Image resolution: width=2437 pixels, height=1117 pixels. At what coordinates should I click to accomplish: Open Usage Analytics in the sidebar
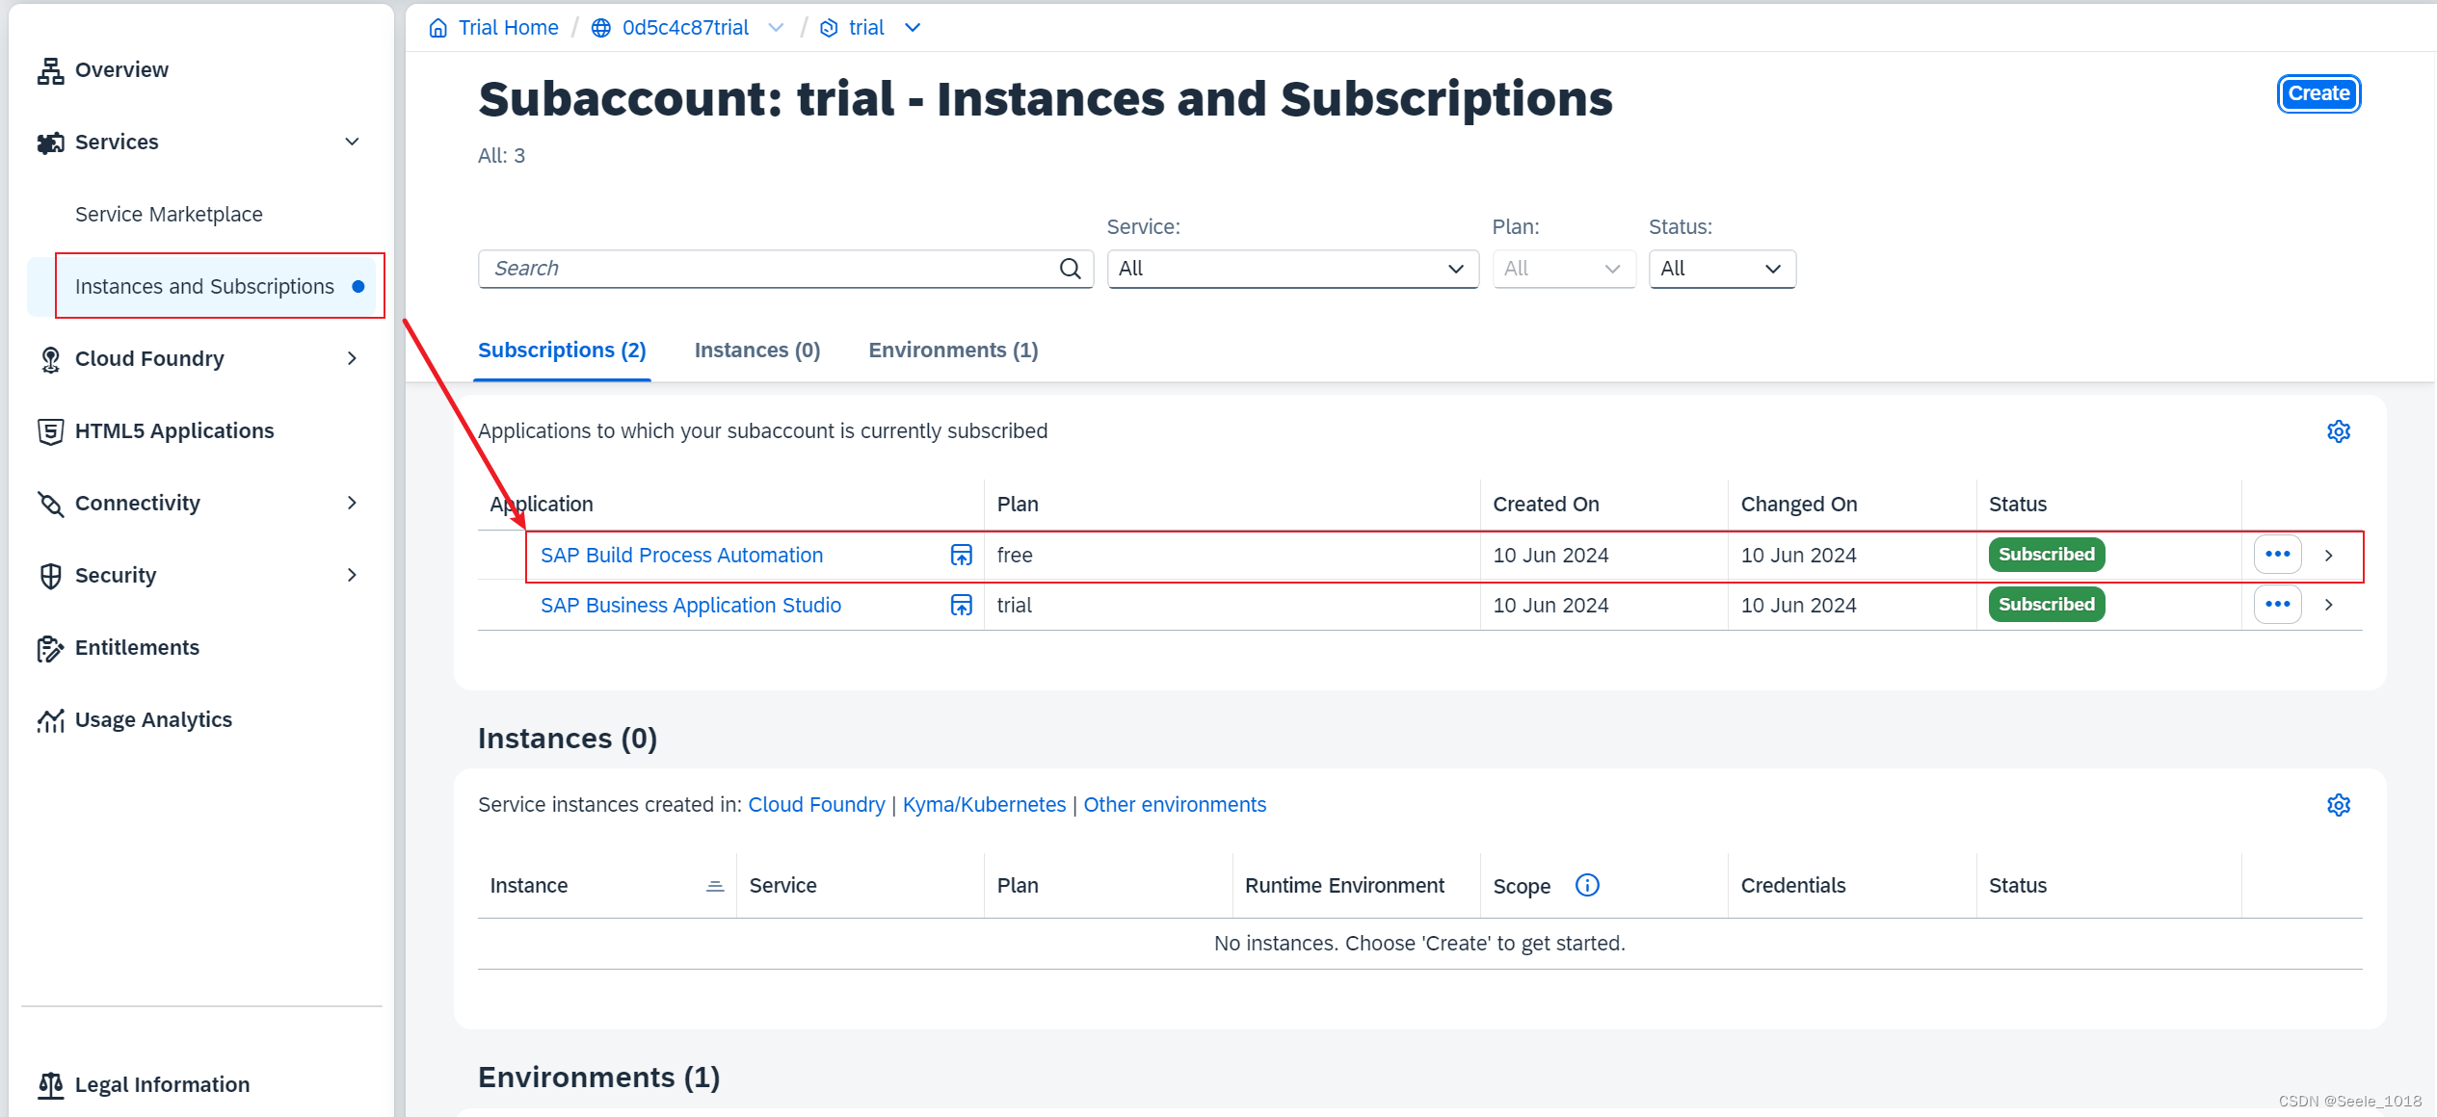click(x=153, y=720)
